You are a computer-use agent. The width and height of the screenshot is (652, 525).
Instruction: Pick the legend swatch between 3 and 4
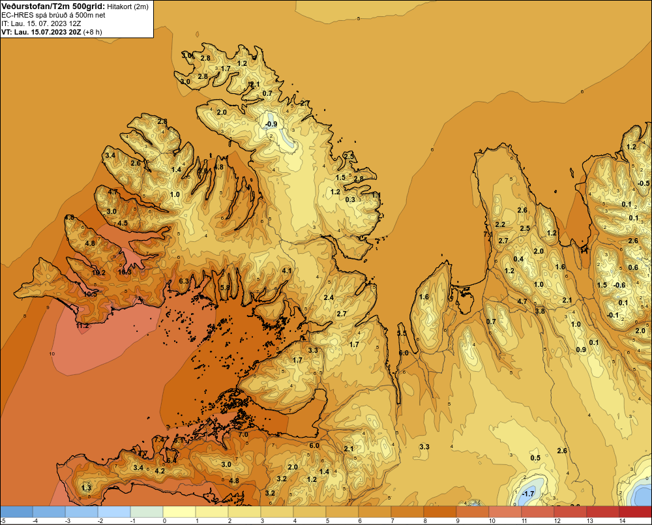click(277, 512)
